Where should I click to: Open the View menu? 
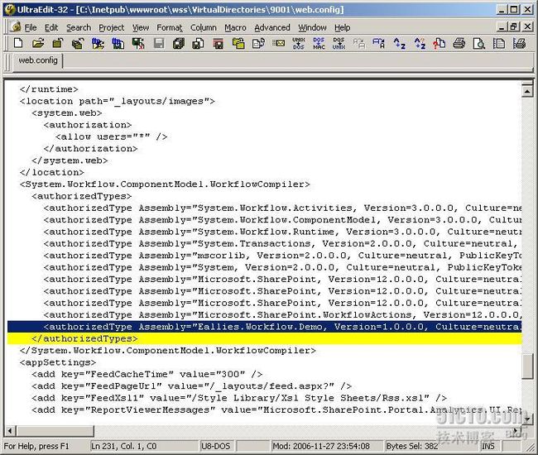[x=141, y=27]
